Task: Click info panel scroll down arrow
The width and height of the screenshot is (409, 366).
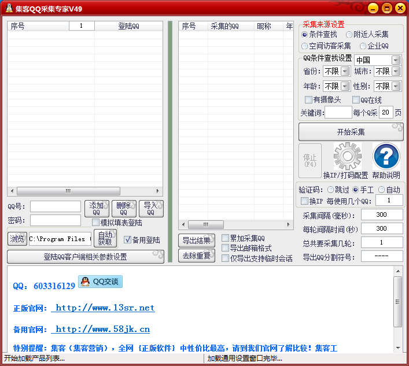Action: point(398,347)
